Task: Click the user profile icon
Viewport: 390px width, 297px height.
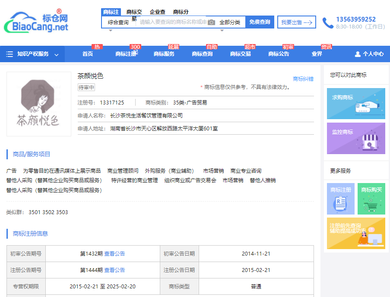Action: tap(358, 54)
